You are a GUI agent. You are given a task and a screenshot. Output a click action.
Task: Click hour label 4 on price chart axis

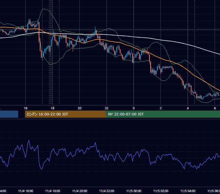point(188,108)
